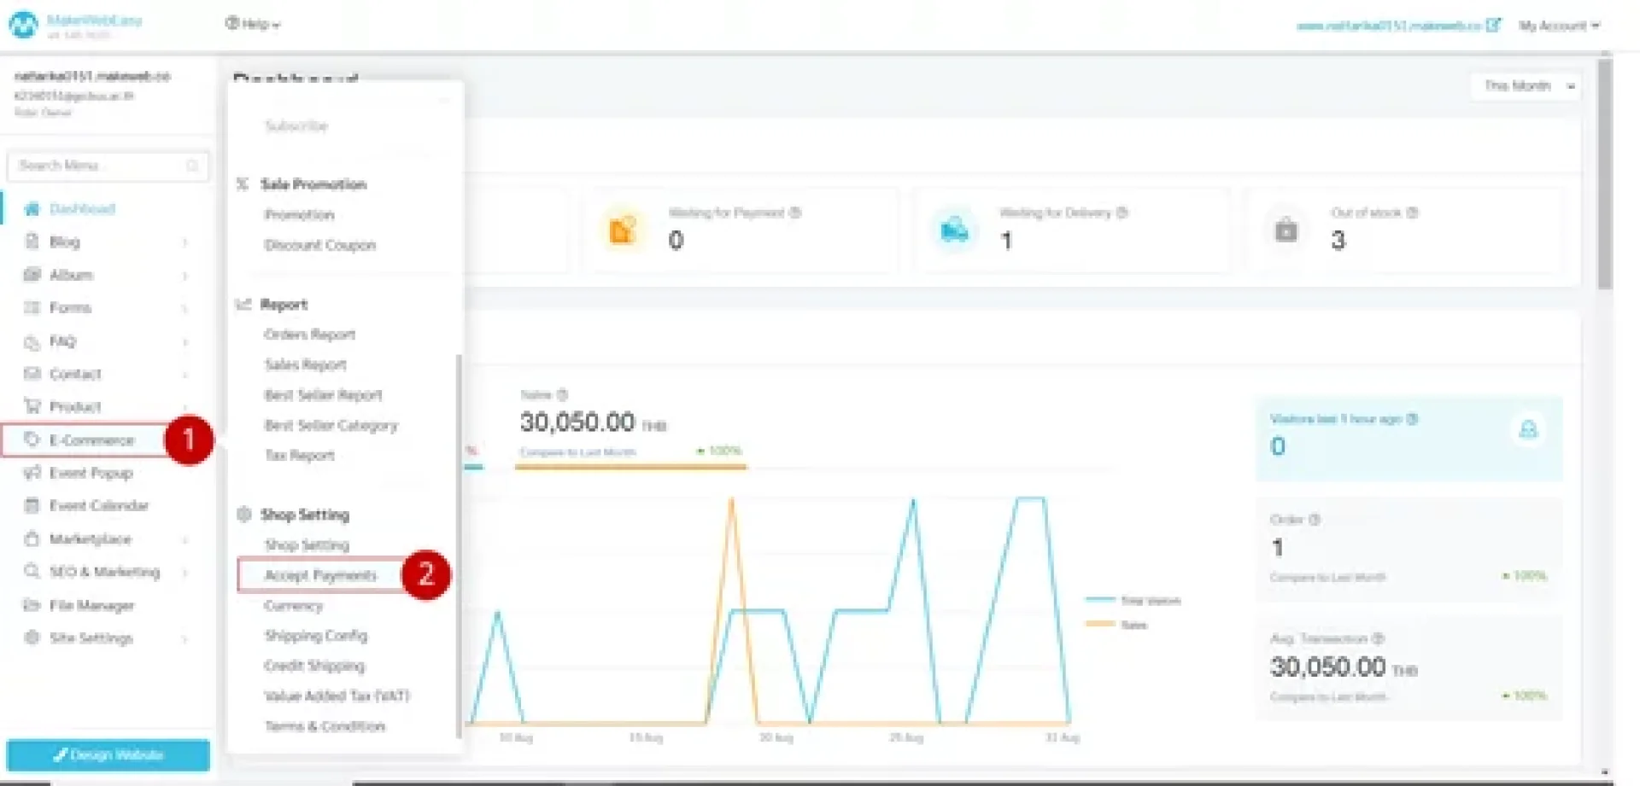The width and height of the screenshot is (1640, 786).
Task: Click the Waiting for Delivery truck icon
Action: point(954,230)
